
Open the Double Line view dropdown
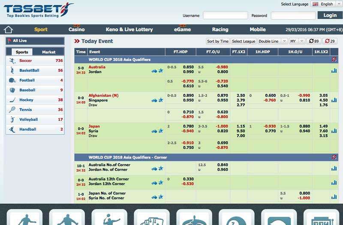(x=272, y=41)
